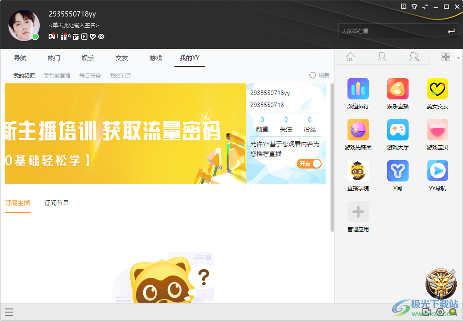Click the YY number 2935550718 in profile card
Image resolution: width=463 pixels, height=321 pixels.
[267, 105]
